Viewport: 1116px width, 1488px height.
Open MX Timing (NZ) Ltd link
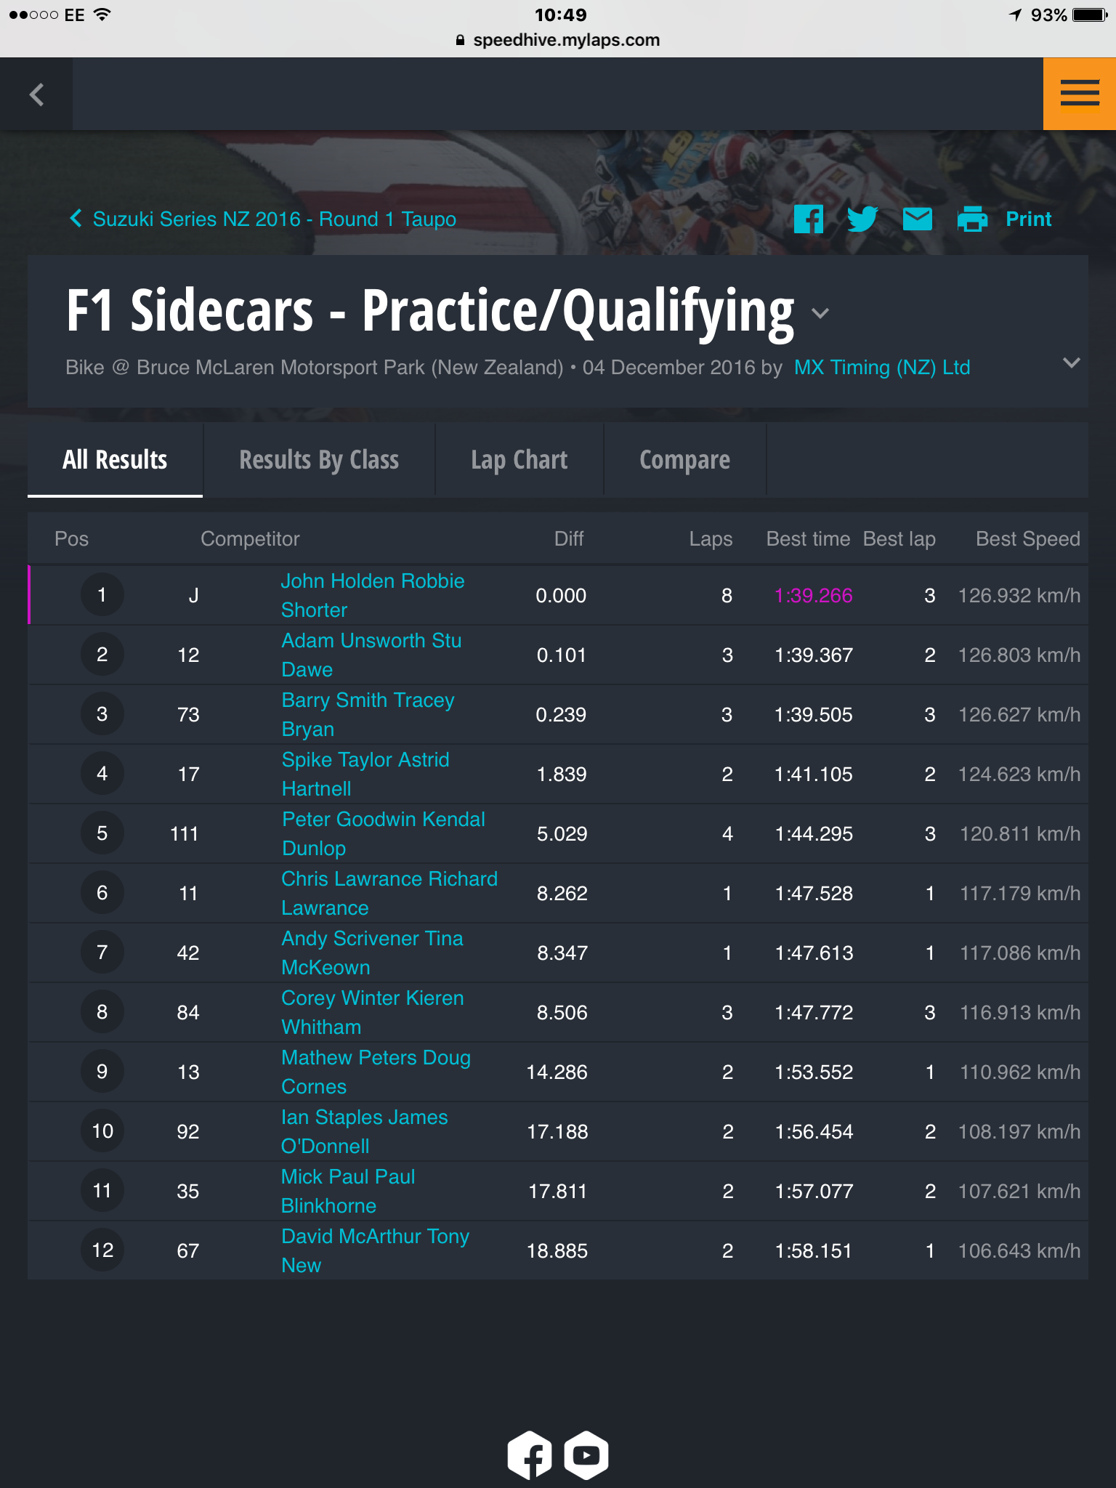pos(882,368)
